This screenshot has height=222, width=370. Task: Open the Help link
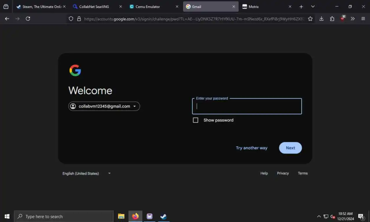tap(264, 173)
